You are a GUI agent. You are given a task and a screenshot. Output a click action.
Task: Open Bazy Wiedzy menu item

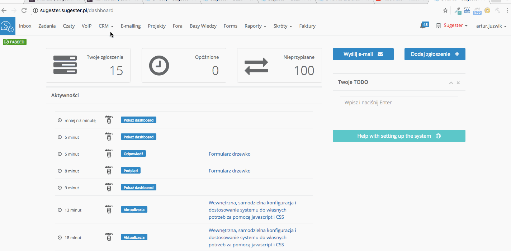203,26
